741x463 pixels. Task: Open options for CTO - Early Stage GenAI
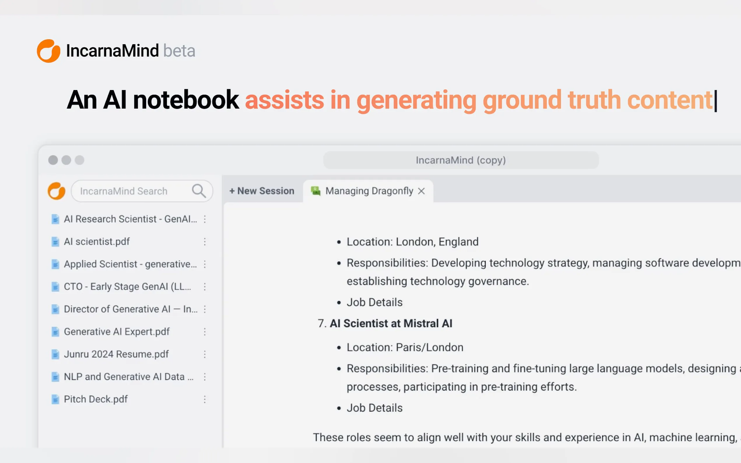click(x=205, y=287)
